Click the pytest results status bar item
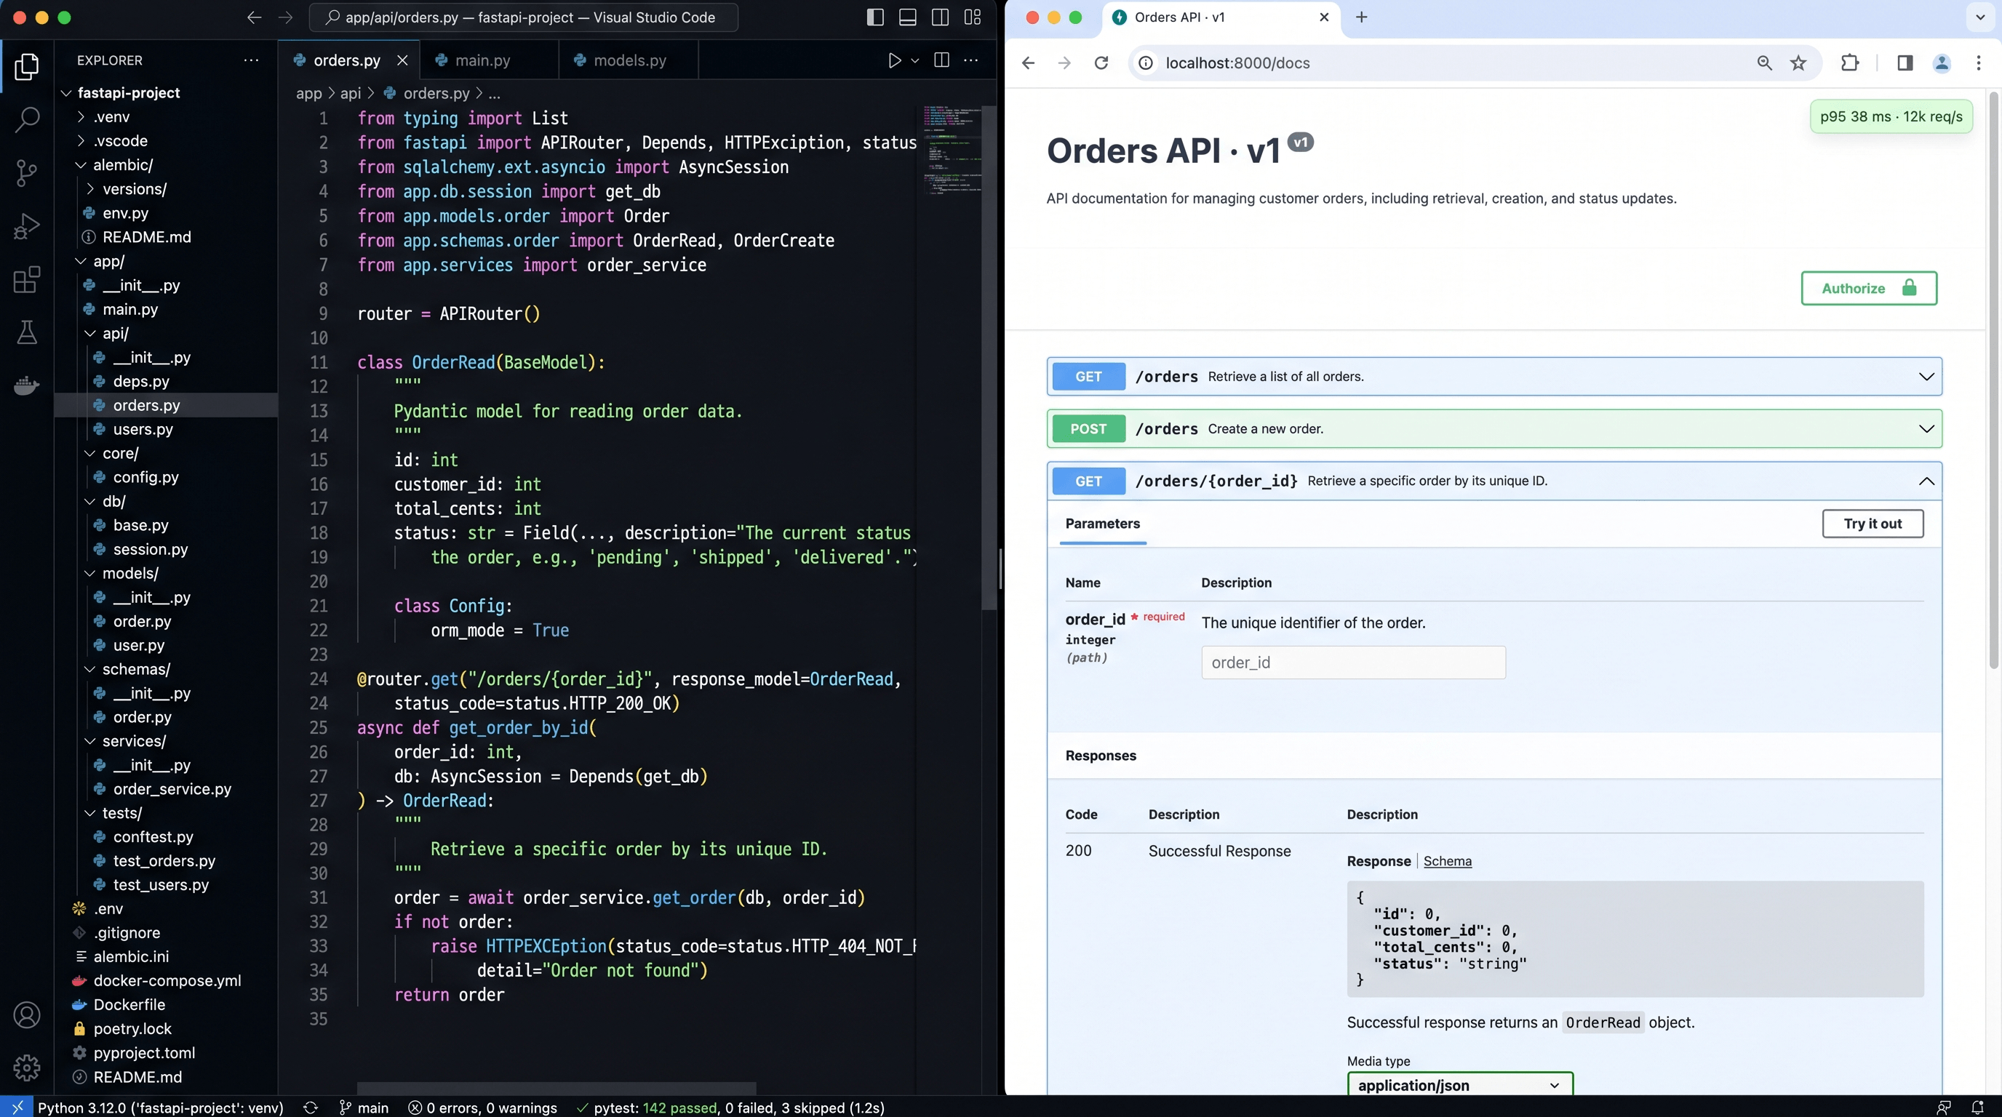 click(730, 1107)
